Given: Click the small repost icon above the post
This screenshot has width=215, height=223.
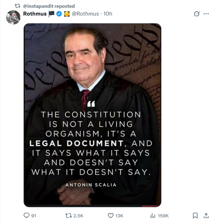Looking at the screenshot, I should point(17,6).
